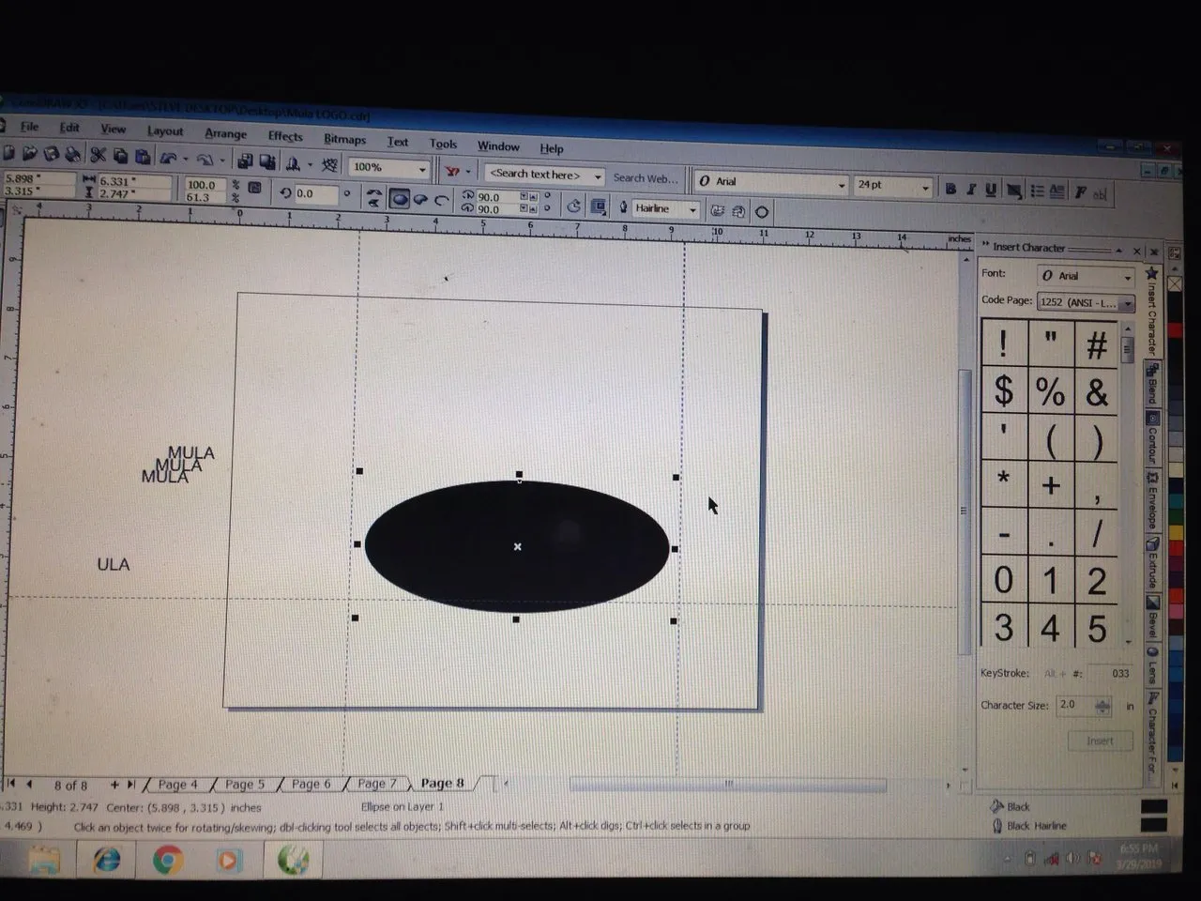Screen dimensions: 1201x901
Task: Click the Insert button in docker
Action: click(1100, 741)
